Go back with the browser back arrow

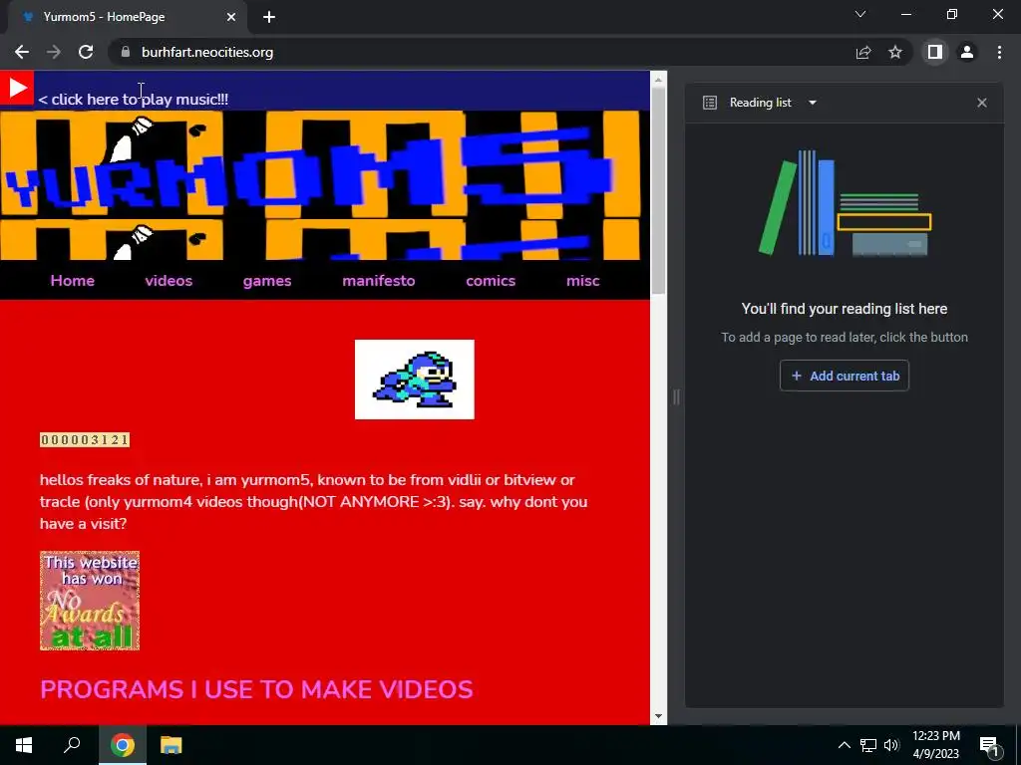point(22,52)
